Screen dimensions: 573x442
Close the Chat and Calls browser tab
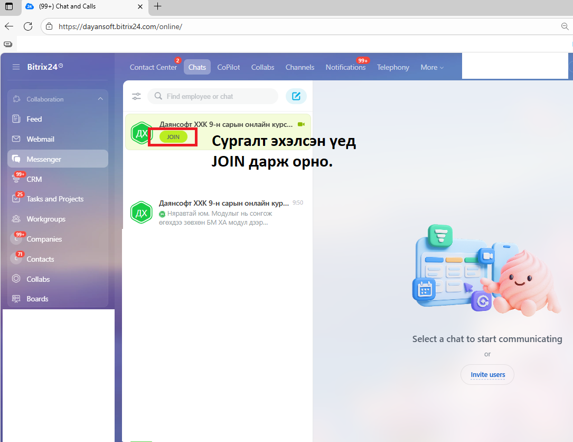coord(140,6)
